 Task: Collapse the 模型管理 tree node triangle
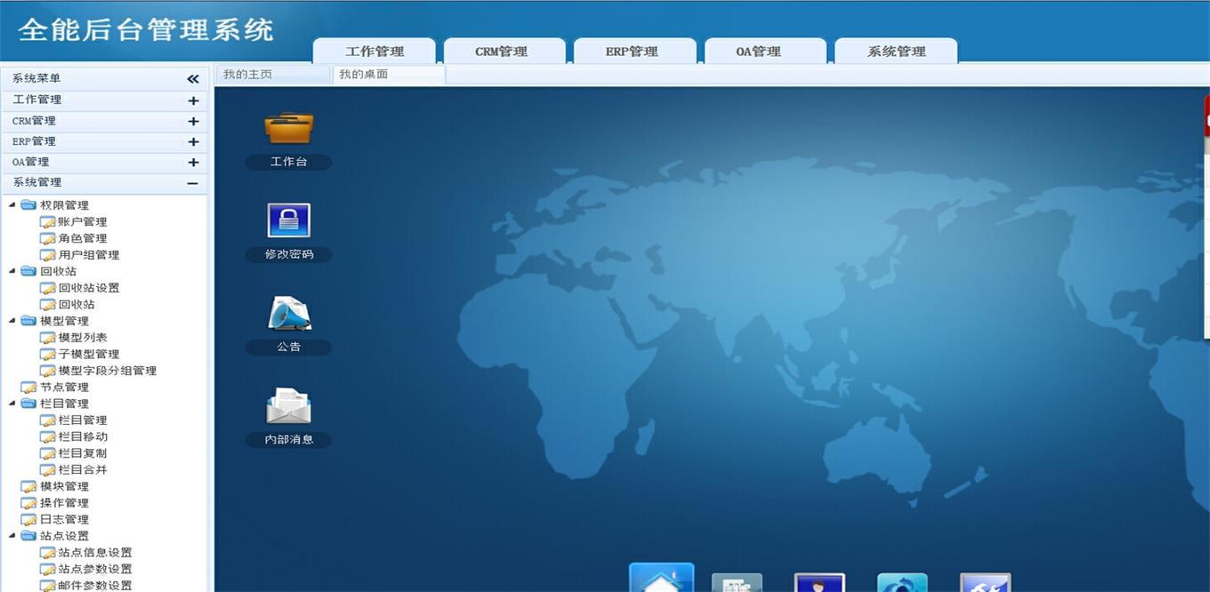pyautogui.click(x=12, y=321)
